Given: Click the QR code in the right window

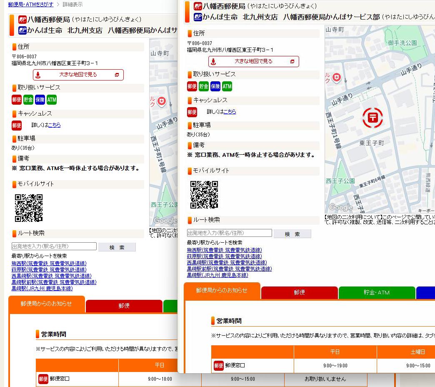Looking at the screenshot, I should [204, 195].
